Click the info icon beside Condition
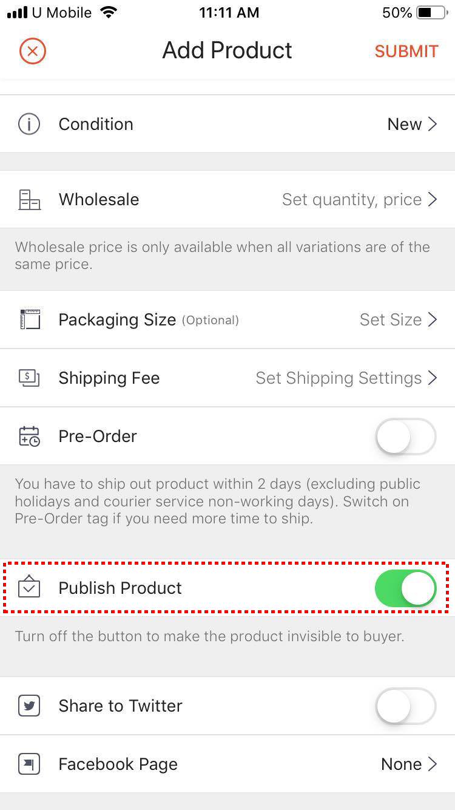Screen dimensions: 455x810 coord(29,124)
